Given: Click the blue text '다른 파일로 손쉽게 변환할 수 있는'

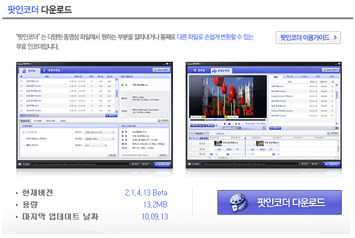Looking at the screenshot, I should [x=215, y=37].
